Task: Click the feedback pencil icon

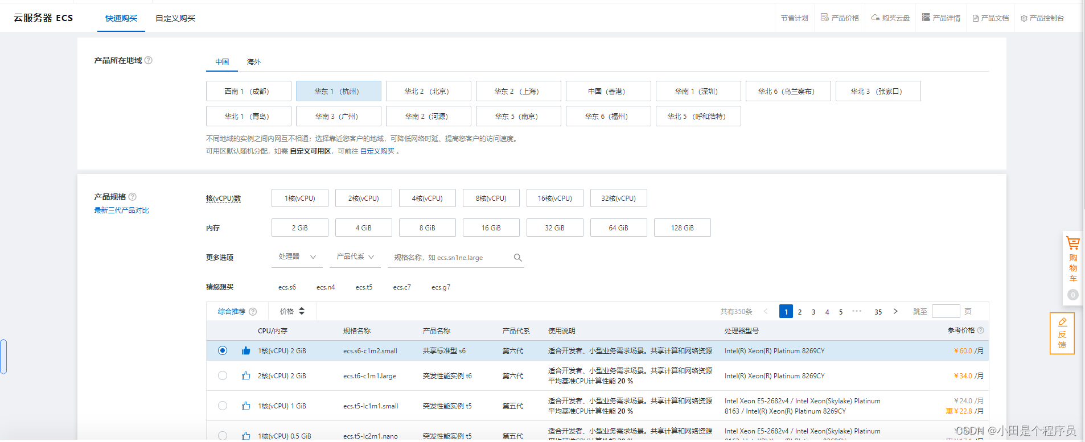Action: pos(1062,322)
